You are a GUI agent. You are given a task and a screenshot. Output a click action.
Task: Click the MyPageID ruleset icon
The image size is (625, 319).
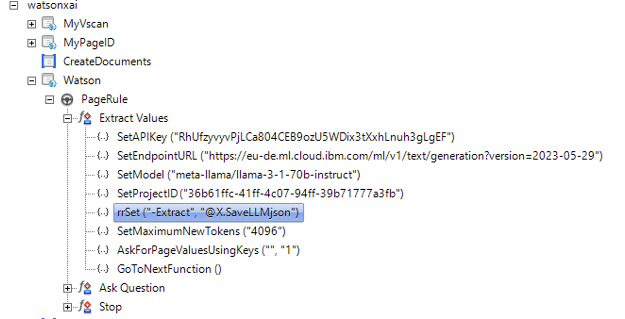[49, 42]
